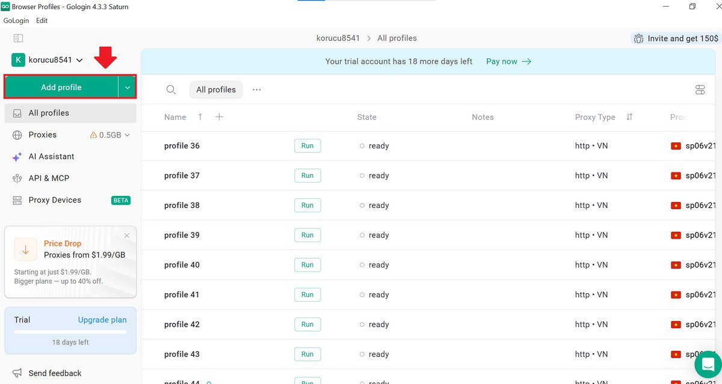Open the chat support bubble

tap(708, 364)
